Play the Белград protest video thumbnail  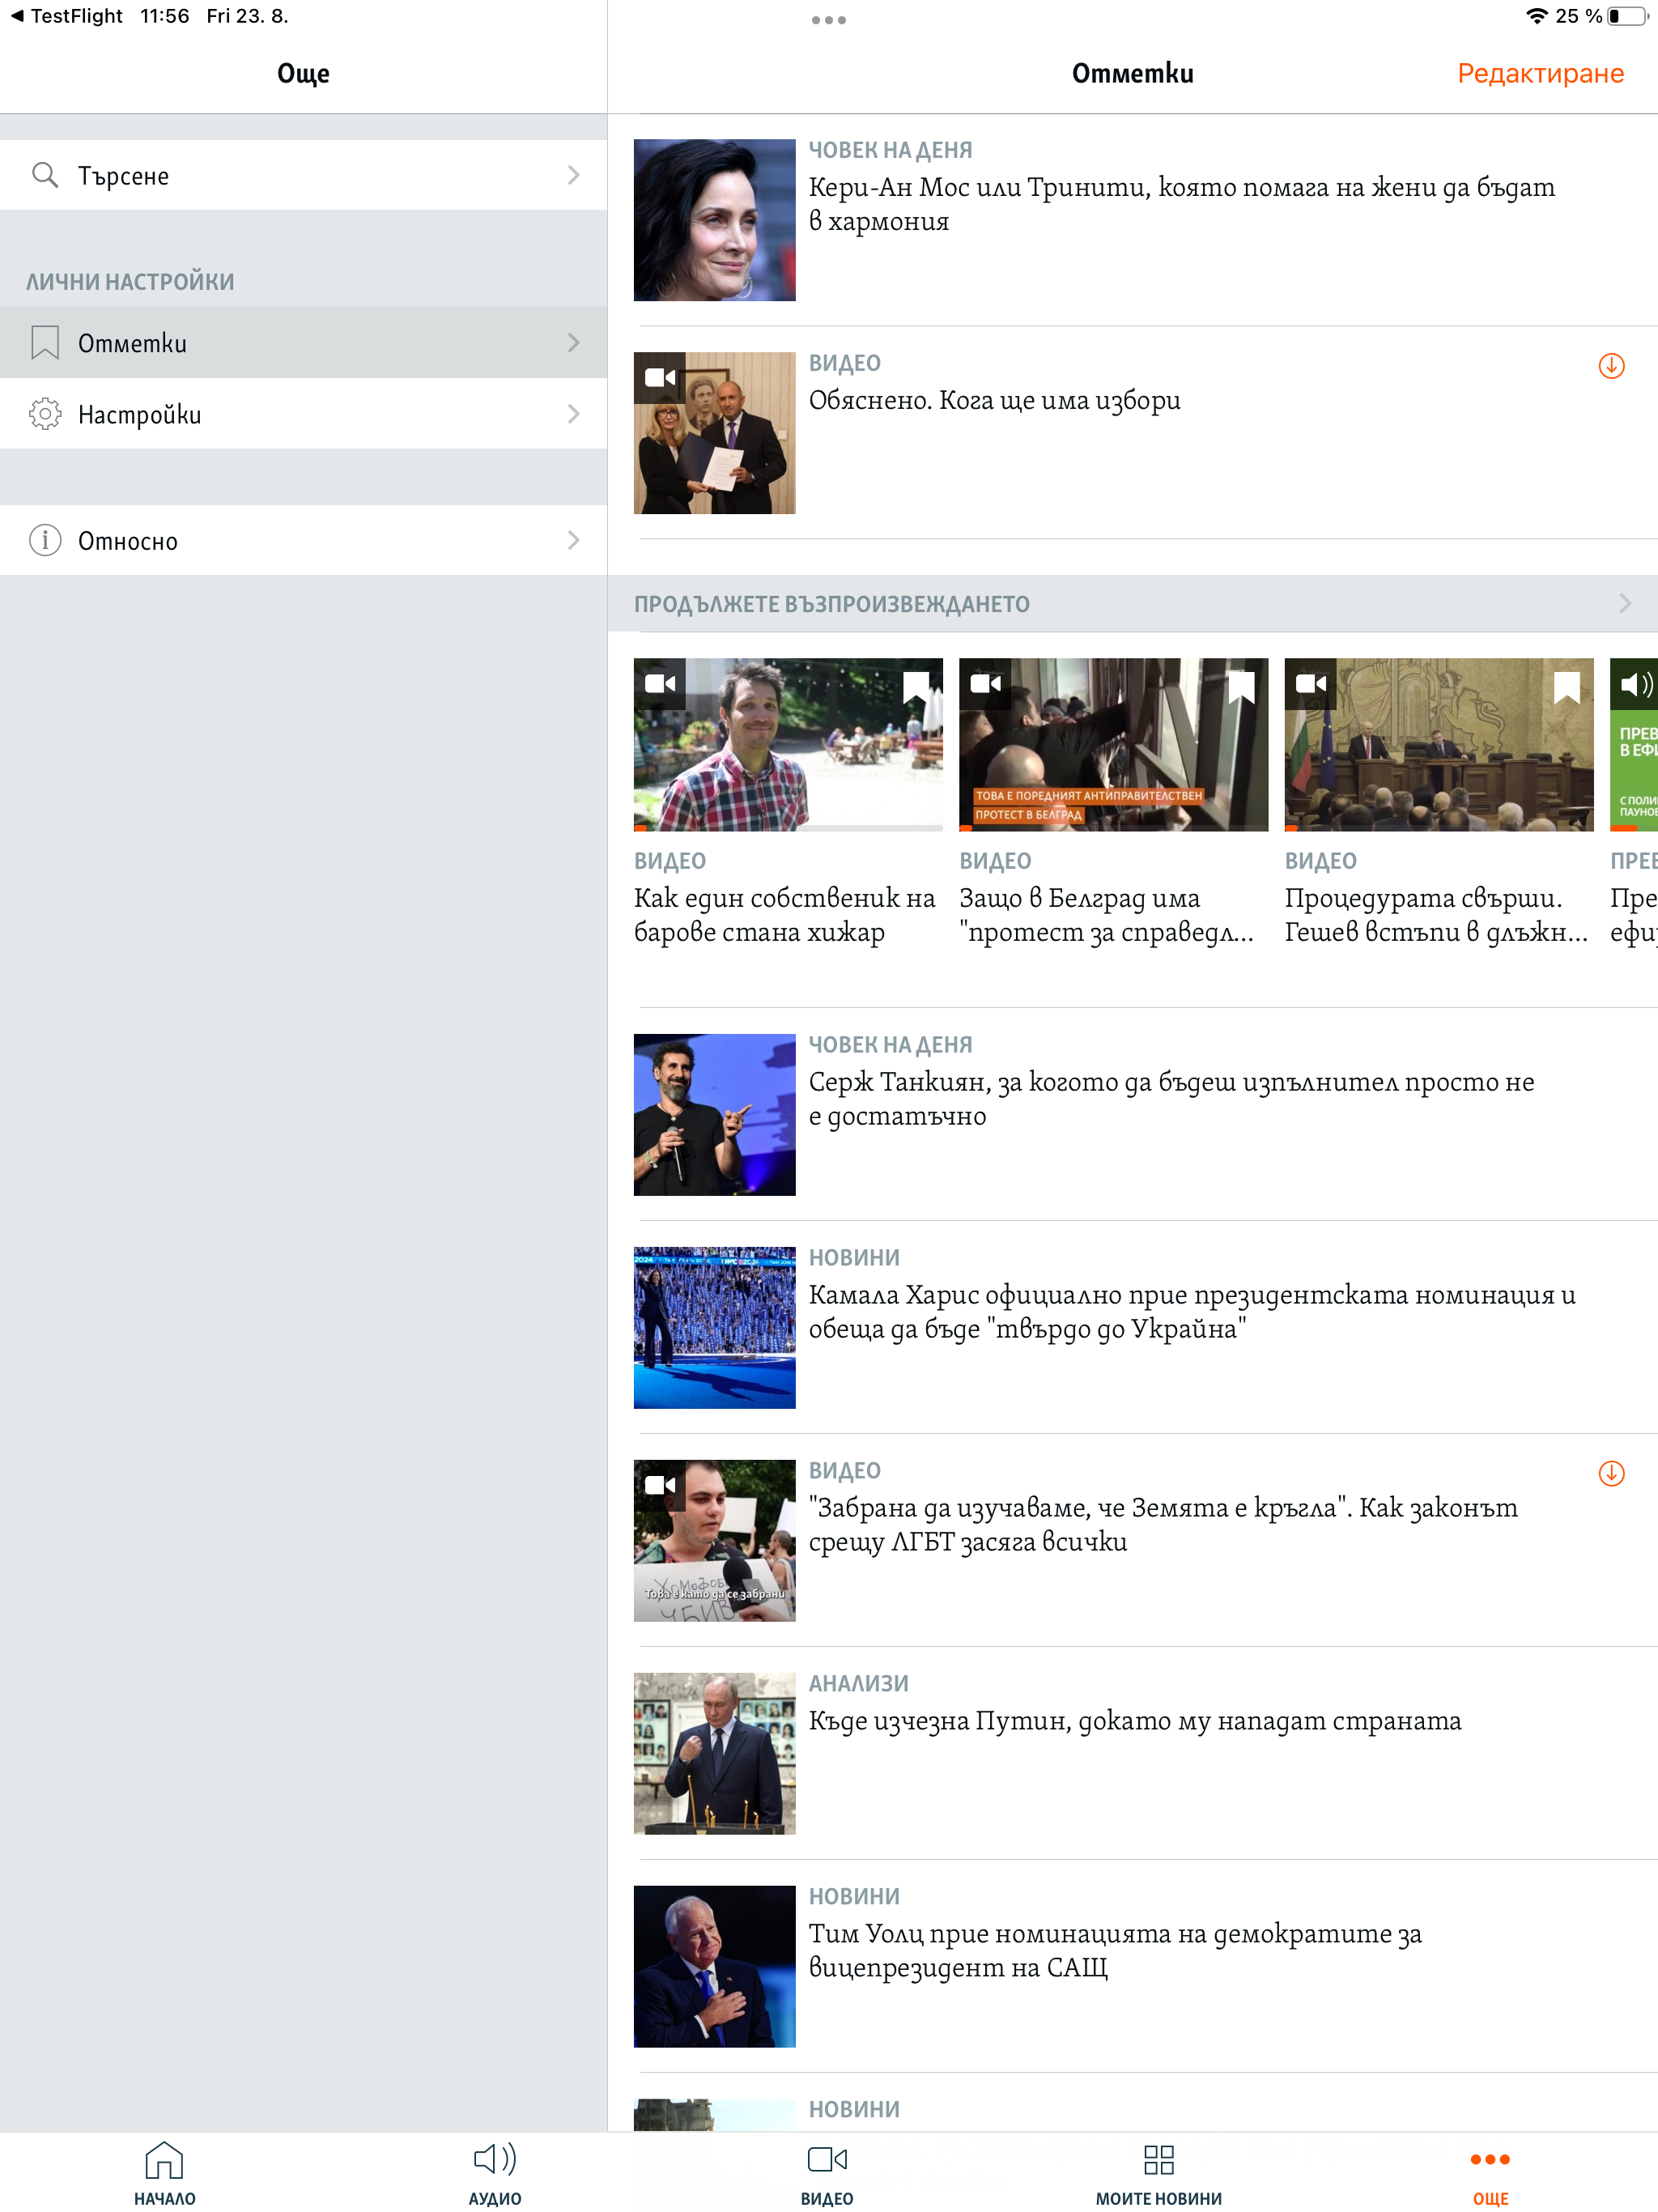[1113, 744]
